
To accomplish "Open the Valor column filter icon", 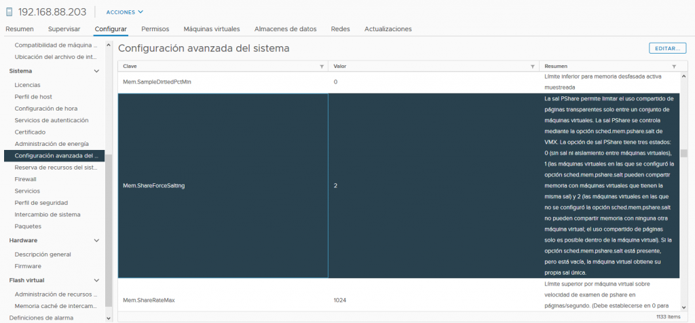I will [x=532, y=66].
